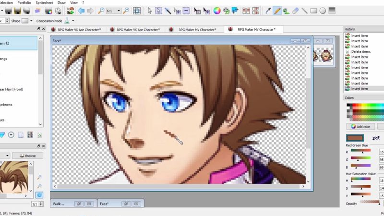Image resolution: width=384 pixels, height=216 pixels.
Task: Adjust the Green (G) color slider
Action: coord(360,158)
